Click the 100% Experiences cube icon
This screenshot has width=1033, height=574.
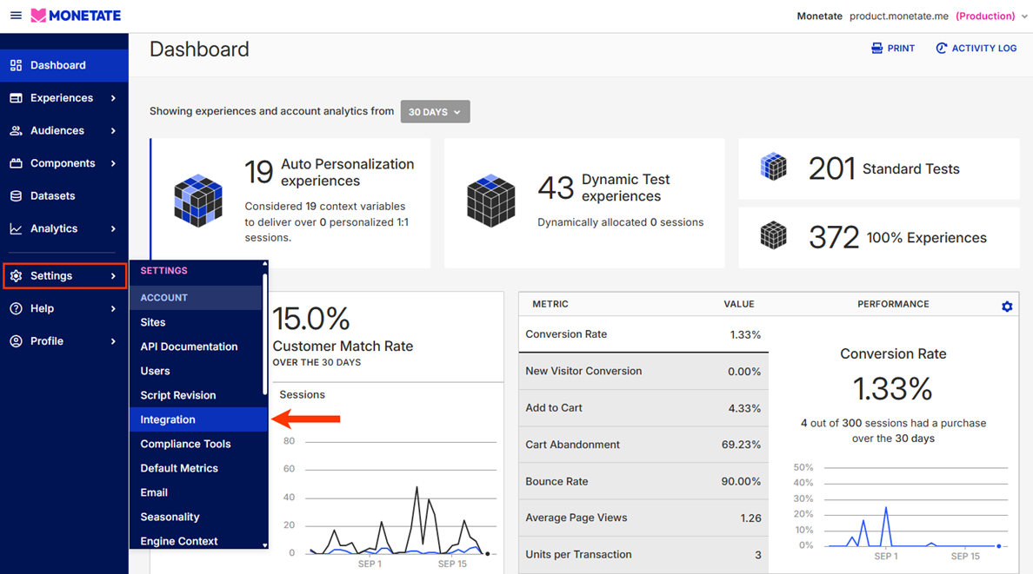(773, 235)
